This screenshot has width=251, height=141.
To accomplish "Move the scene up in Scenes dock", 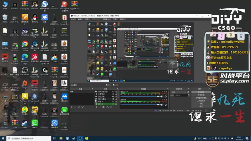I will pos(79,107).
